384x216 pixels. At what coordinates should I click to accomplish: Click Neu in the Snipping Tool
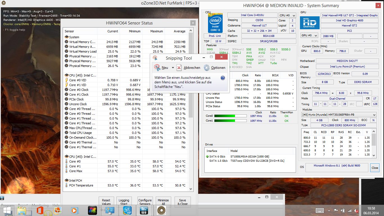tap(161, 68)
